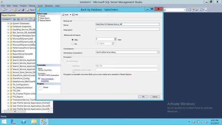This screenshot has width=222, height=125.
Task: Click the Solution Explorer icon in the right toolbar
Action: 189,10
